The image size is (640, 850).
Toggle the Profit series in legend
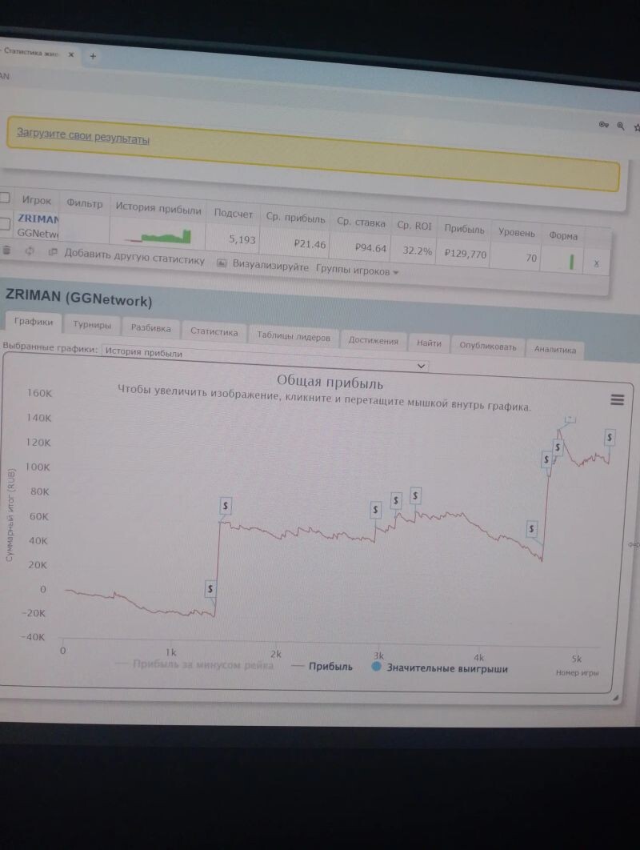tap(322, 666)
